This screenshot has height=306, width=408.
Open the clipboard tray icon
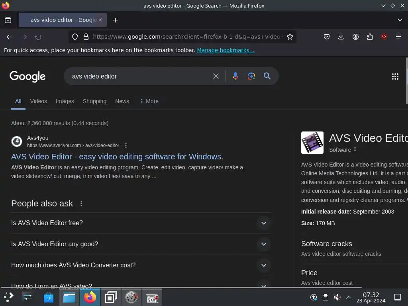pyautogui.click(x=325, y=297)
